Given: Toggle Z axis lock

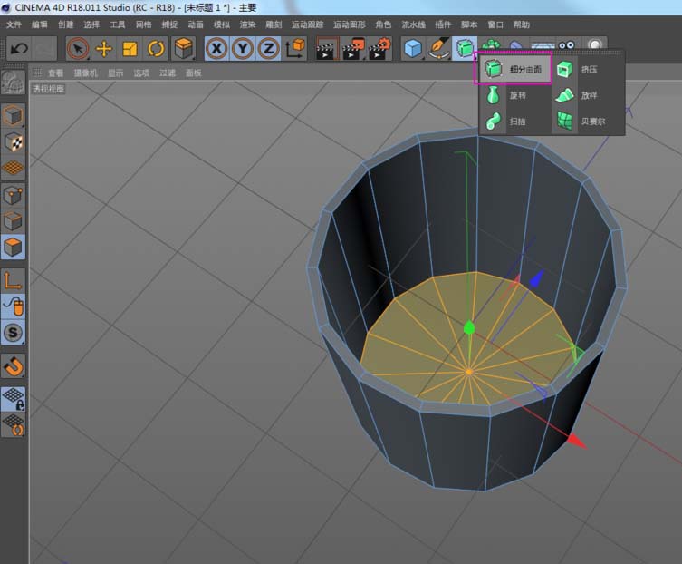Looking at the screenshot, I should click(x=268, y=49).
